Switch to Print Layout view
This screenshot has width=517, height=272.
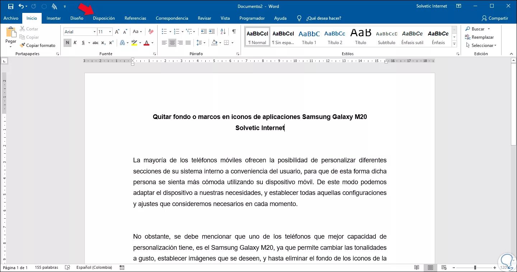click(x=430, y=268)
